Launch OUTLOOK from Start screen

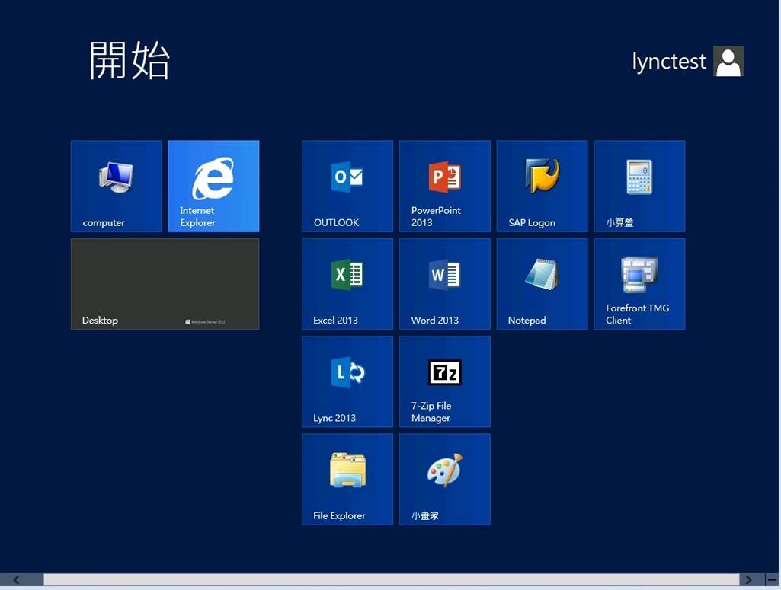(347, 186)
